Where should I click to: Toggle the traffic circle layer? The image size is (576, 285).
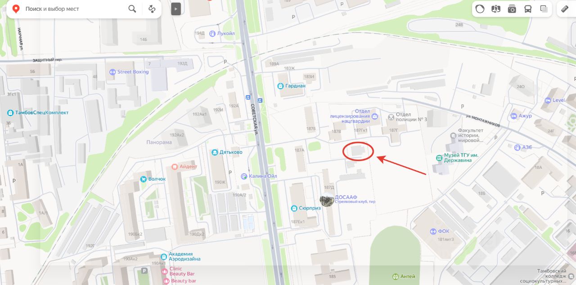pos(480,9)
